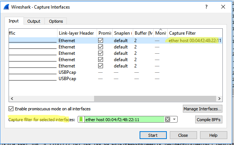Click 'default' snaplen value in fifth Ethernet row

coord(121,66)
